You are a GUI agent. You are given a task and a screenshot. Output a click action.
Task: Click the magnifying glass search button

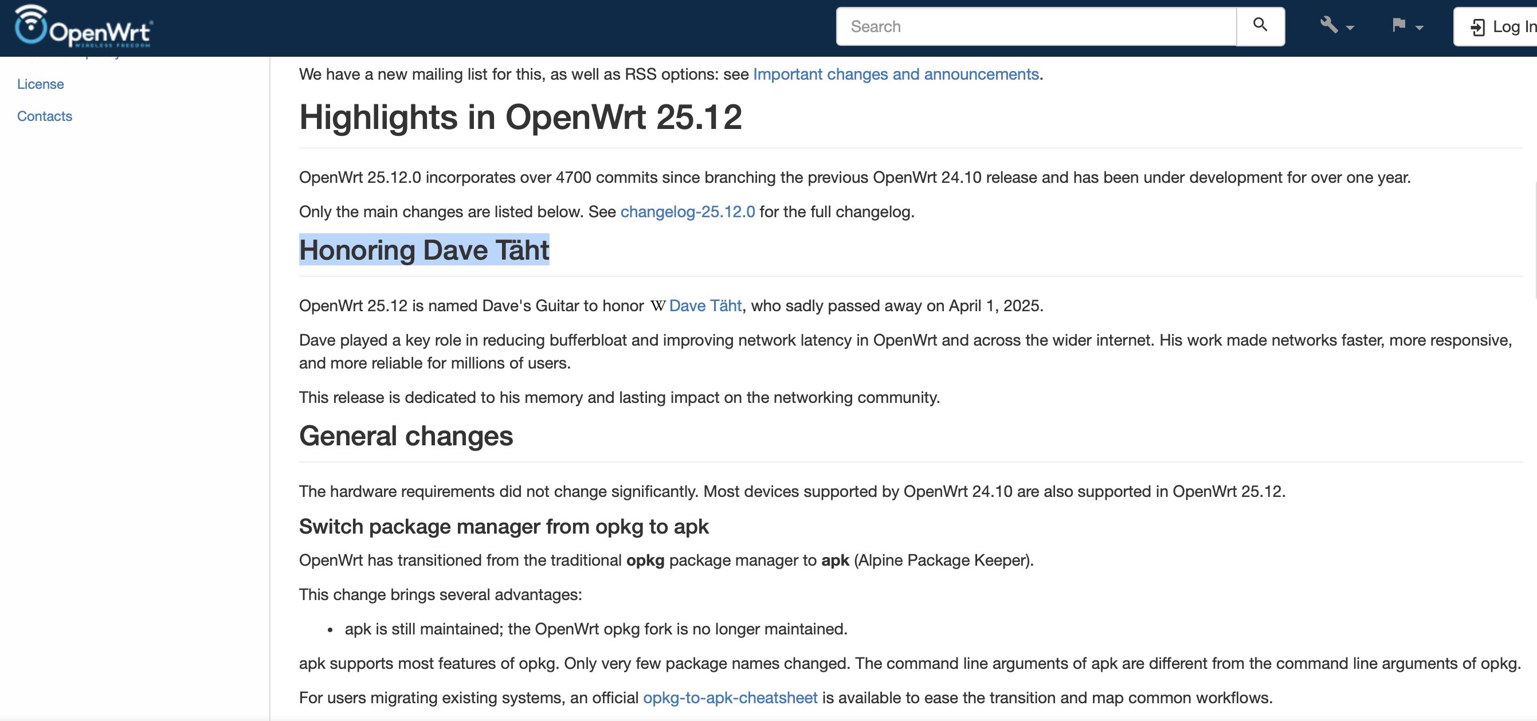coord(1260,26)
